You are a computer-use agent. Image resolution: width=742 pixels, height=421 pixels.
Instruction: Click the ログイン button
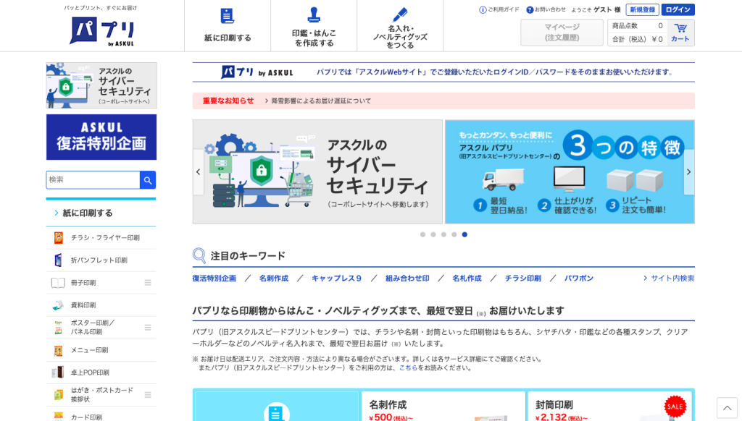[x=678, y=9]
